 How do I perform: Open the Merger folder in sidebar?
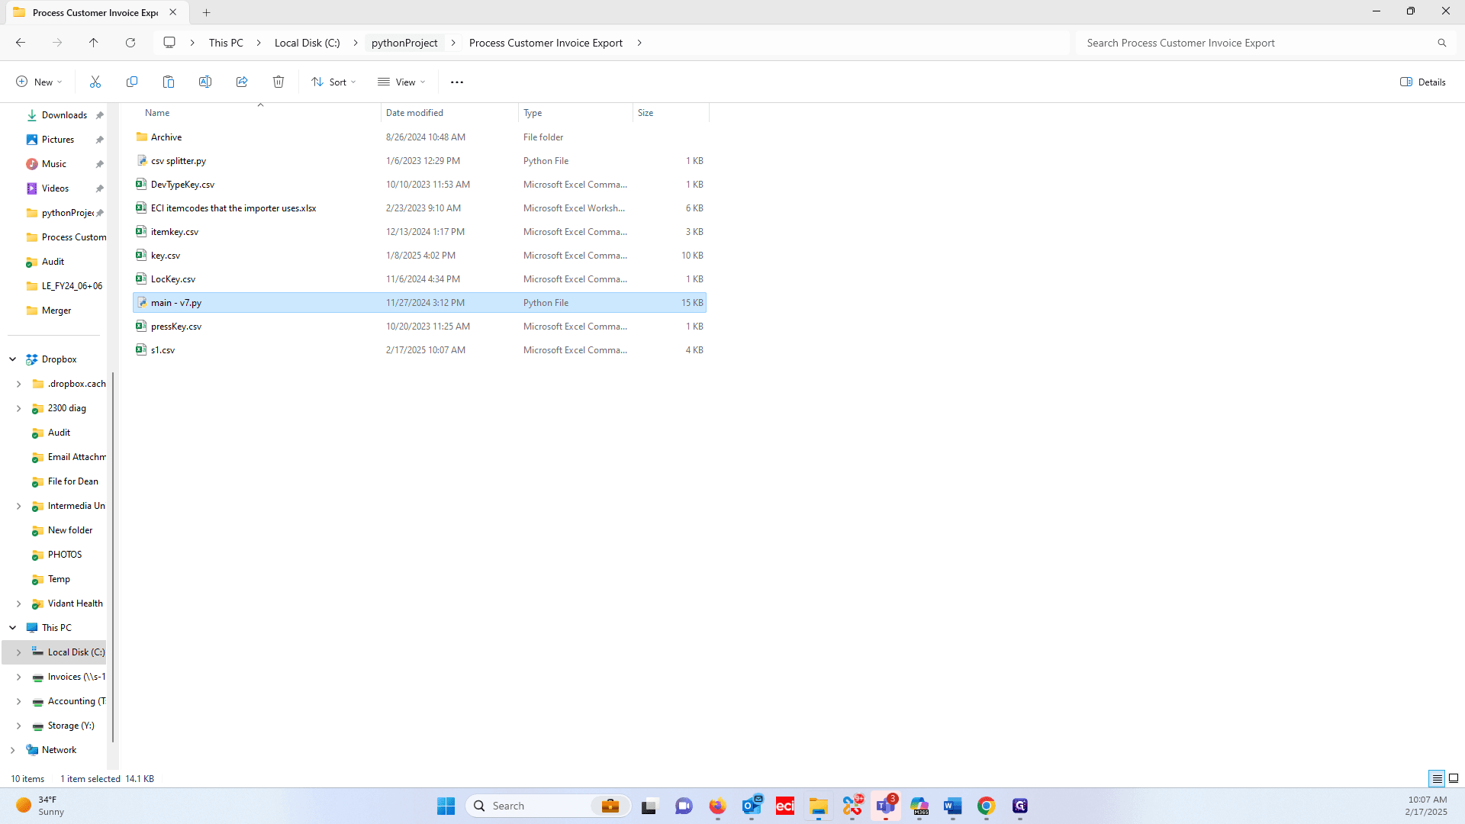click(56, 311)
